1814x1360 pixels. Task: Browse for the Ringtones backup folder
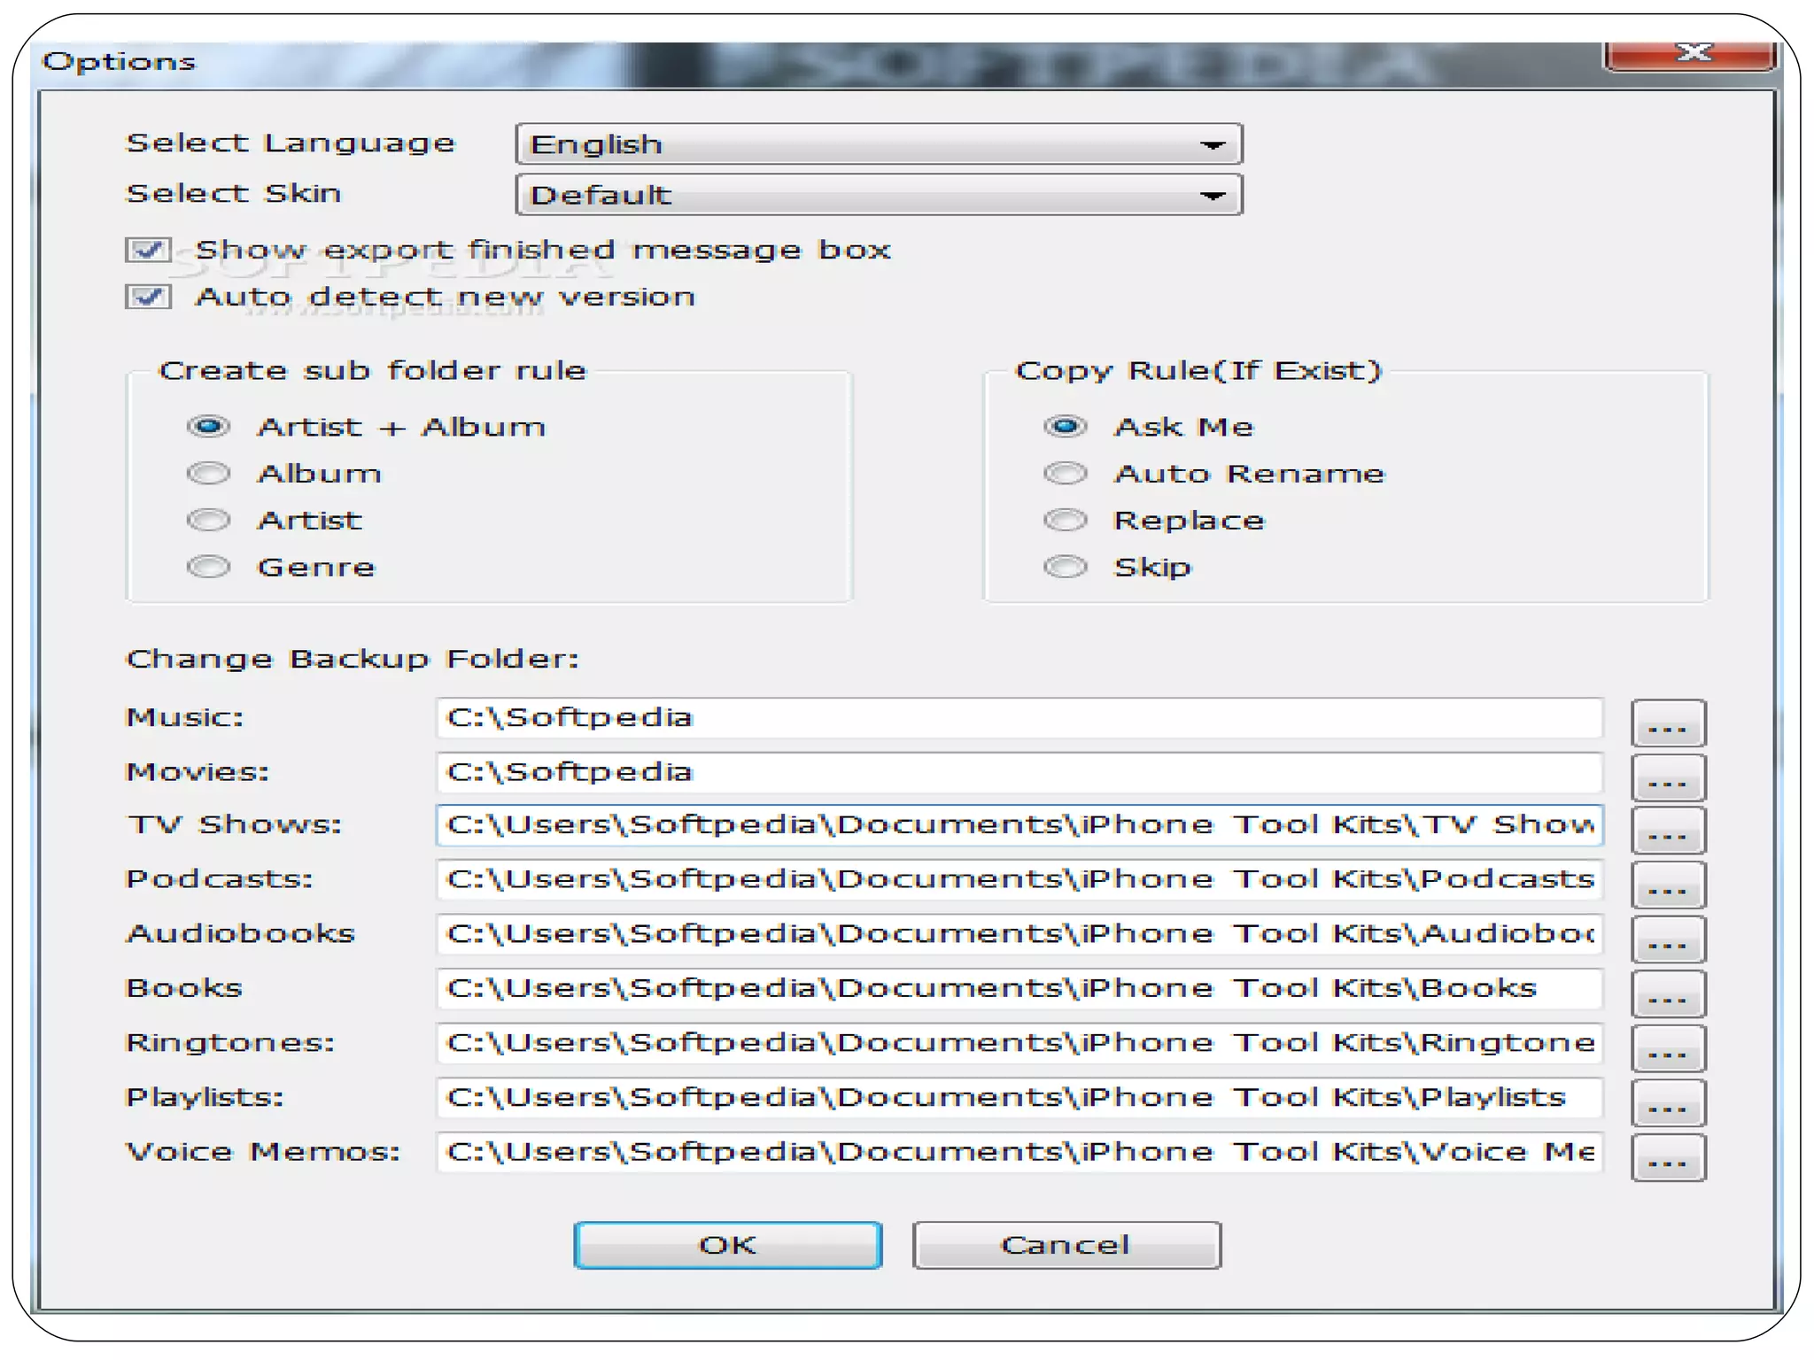(x=1667, y=1048)
